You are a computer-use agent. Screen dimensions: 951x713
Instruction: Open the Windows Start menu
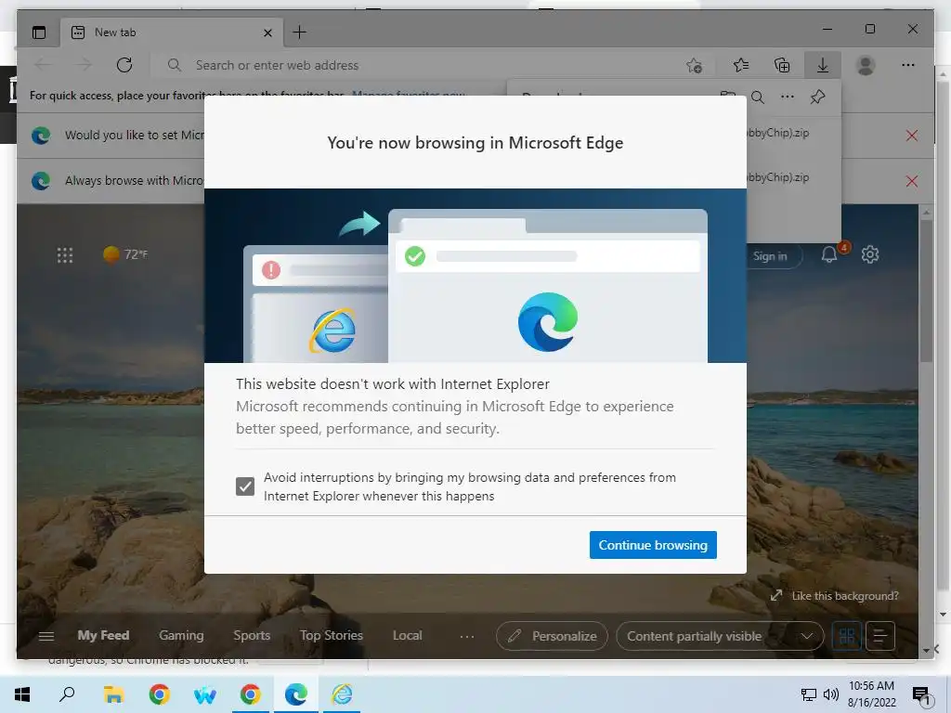22,694
